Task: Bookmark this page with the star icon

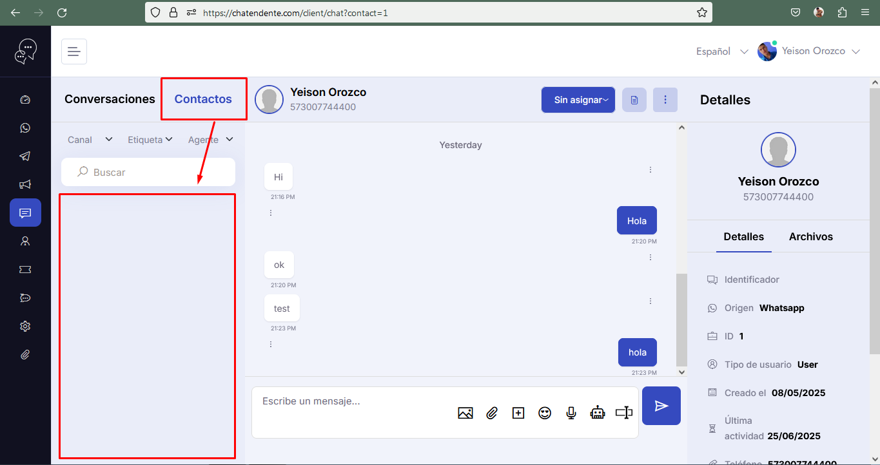Action: [702, 12]
